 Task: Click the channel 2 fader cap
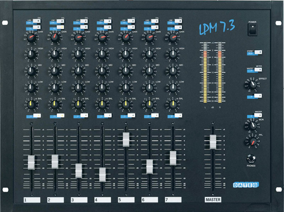(x=55, y=162)
